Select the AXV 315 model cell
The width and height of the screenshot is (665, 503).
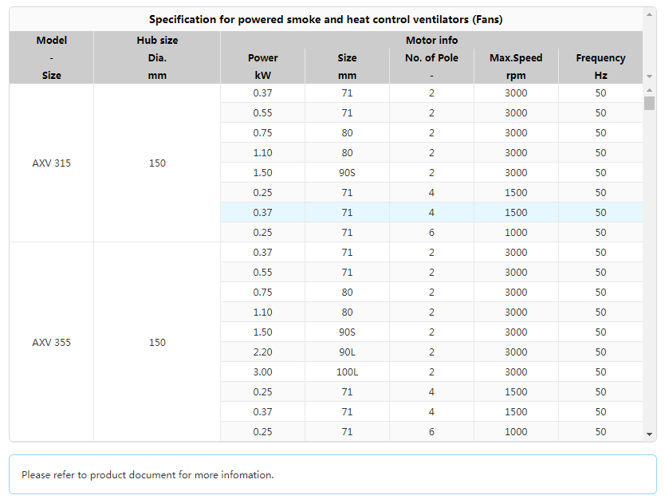click(x=52, y=163)
